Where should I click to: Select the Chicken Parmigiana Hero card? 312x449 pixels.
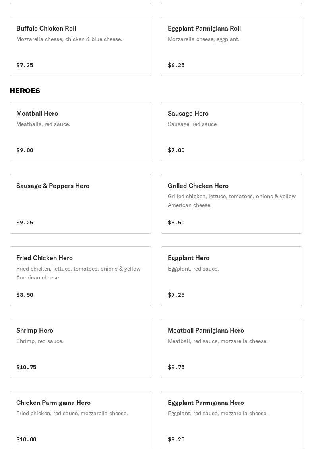(x=80, y=420)
